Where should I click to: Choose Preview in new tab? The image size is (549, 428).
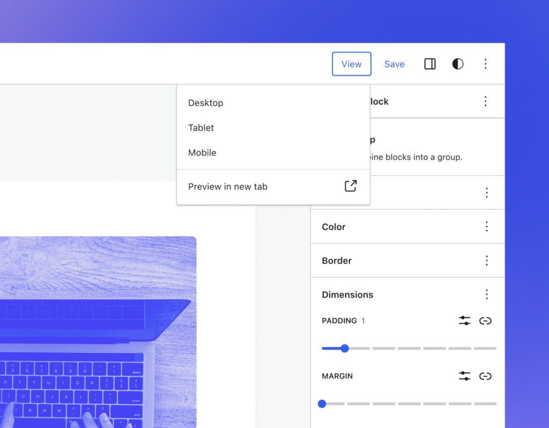point(273,186)
